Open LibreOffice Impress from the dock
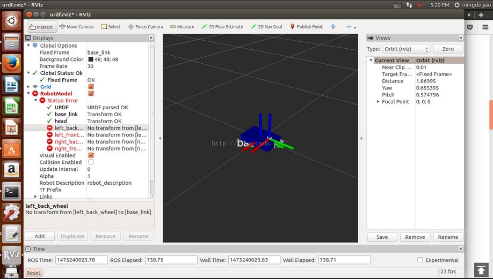Image resolution: width=493 pixels, height=279 pixels. click(x=12, y=127)
